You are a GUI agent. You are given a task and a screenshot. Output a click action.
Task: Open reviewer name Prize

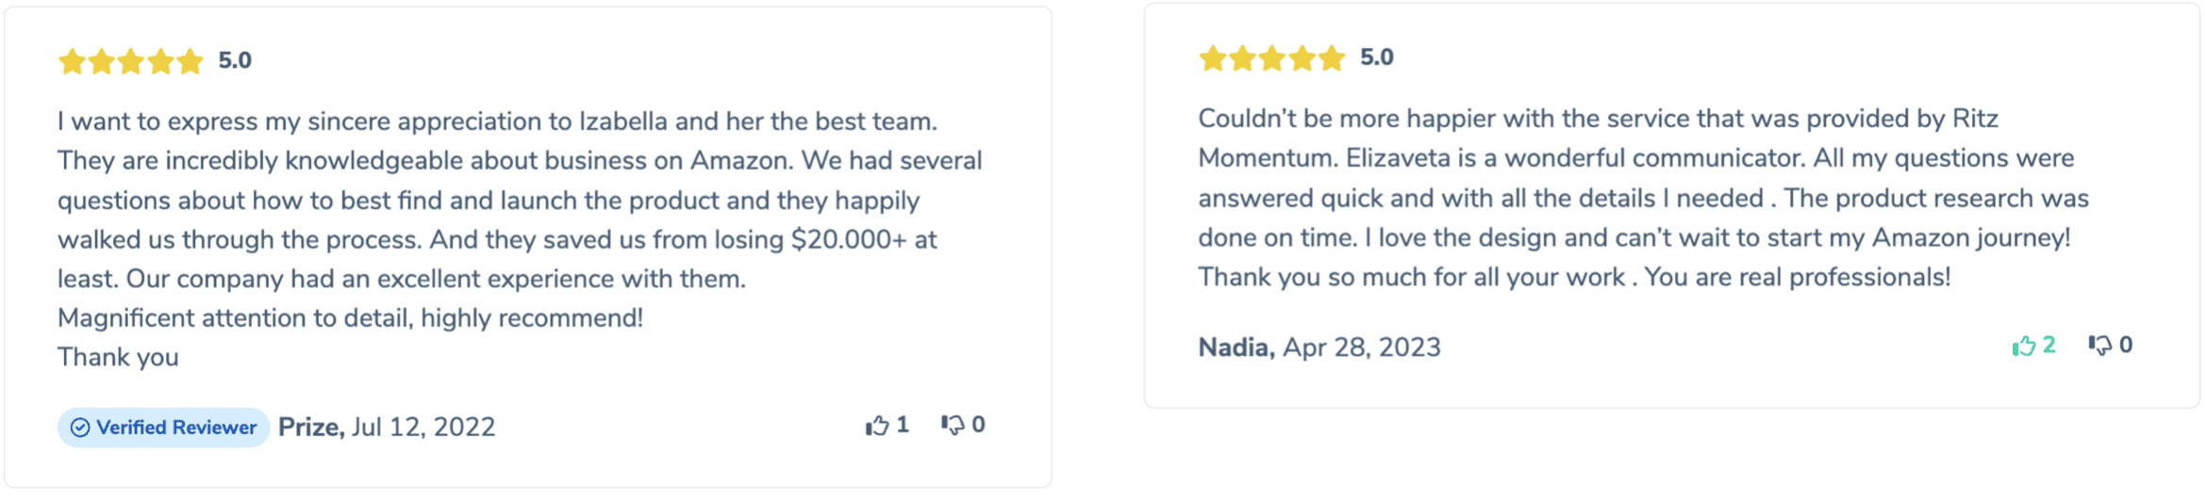pos(310,427)
